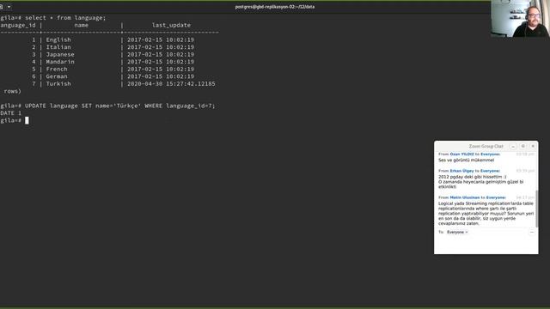Click the 'Logical yada Streaming replication' message
The height and width of the screenshot is (309, 550).
coord(486,214)
